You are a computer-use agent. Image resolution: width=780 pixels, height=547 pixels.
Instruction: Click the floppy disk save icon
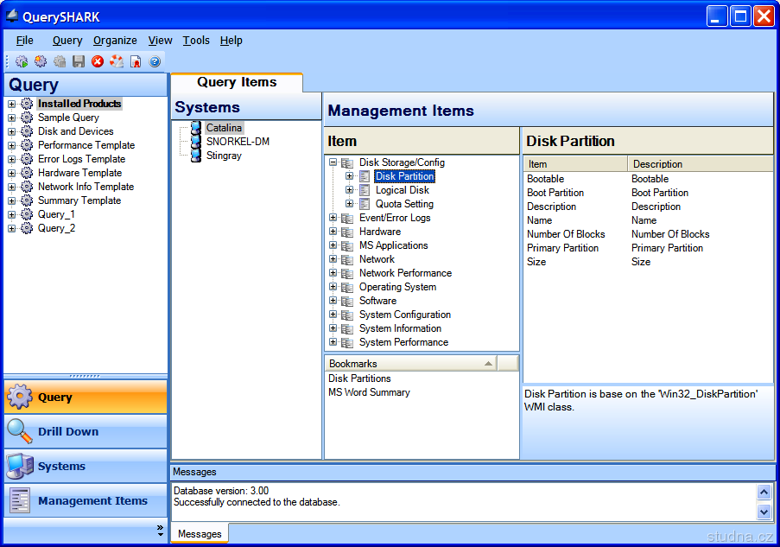79,61
